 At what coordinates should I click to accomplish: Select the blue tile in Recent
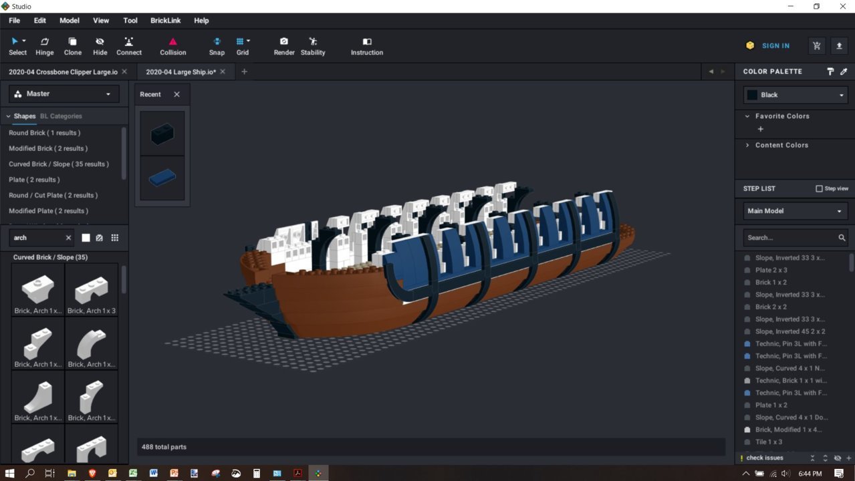coord(162,178)
